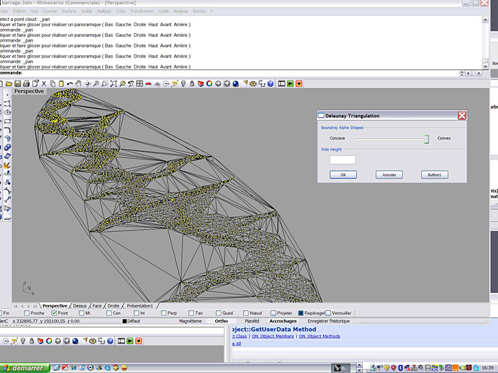Screen dimensions: 498x373
Task: Enable the Proche osnap checkbox
Action: pyautogui.click(x=27, y=313)
